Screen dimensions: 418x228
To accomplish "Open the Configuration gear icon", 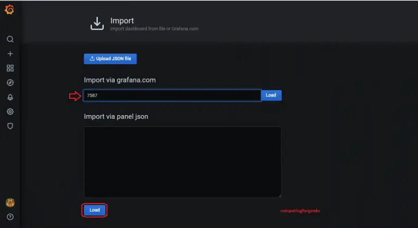I will tap(10, 111).
